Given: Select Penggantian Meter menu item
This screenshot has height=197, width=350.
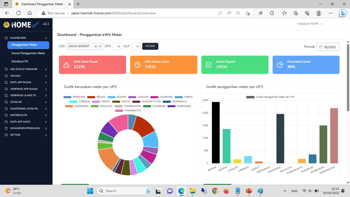Looking at the screenshot, I should coord(28,45).
